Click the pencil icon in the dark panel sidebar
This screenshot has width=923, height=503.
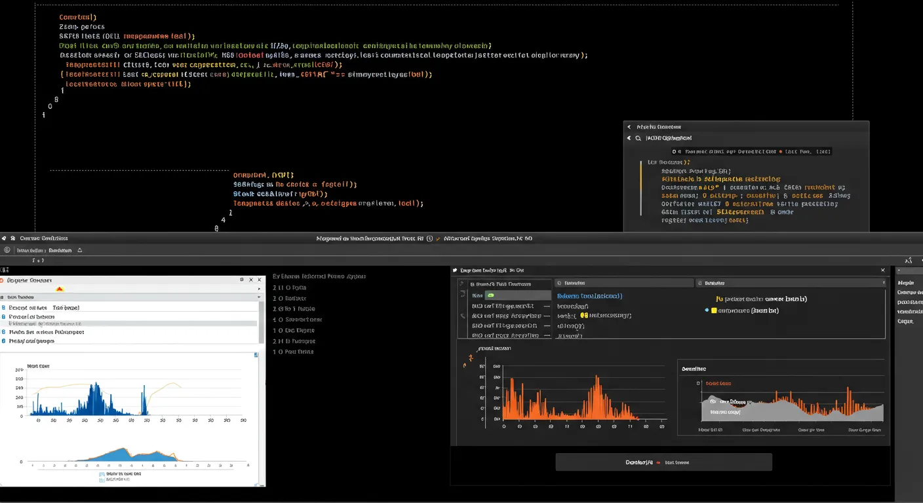point(463,316)
